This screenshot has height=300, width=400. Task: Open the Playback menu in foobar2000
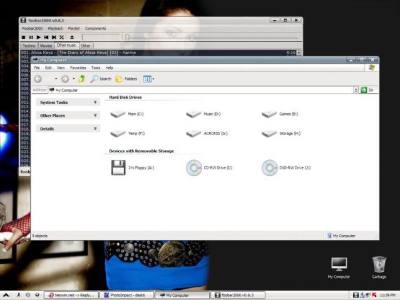(55, 29)
